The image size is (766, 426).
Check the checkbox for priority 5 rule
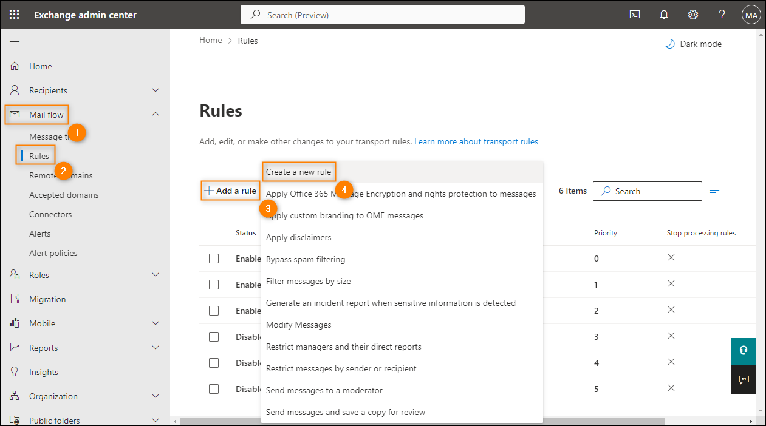click(214, 389)
